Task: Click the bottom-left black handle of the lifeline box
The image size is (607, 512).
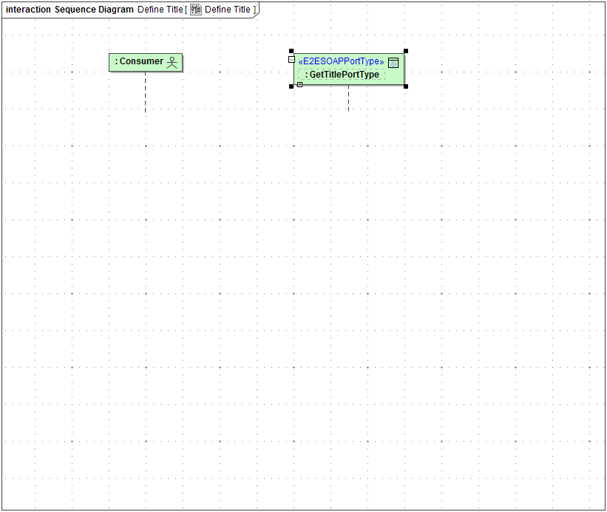Action: [x=291, y=86]
